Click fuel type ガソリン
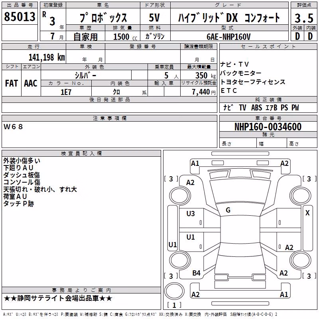Screen dimensions: 319x319 point(155,36)
